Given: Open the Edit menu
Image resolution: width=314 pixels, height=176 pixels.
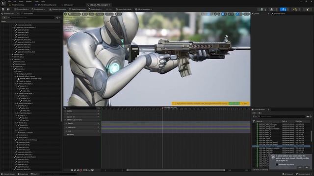Looking at the screenshot, I should 15,1.
